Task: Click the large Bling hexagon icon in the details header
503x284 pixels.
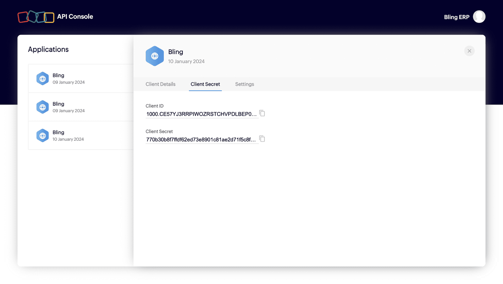Action: [155, 56]
